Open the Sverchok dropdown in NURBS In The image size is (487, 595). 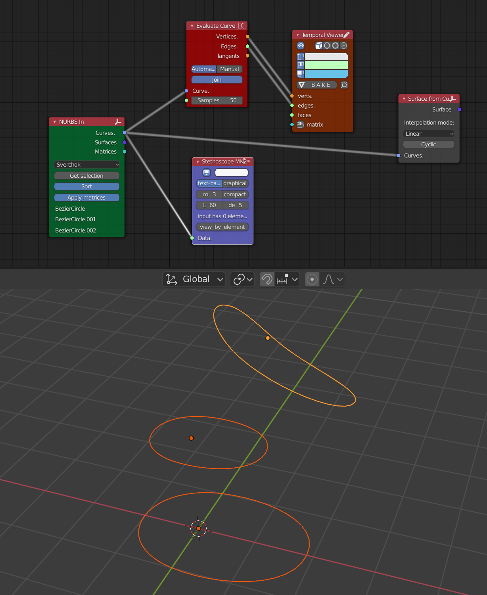(87, 165)
